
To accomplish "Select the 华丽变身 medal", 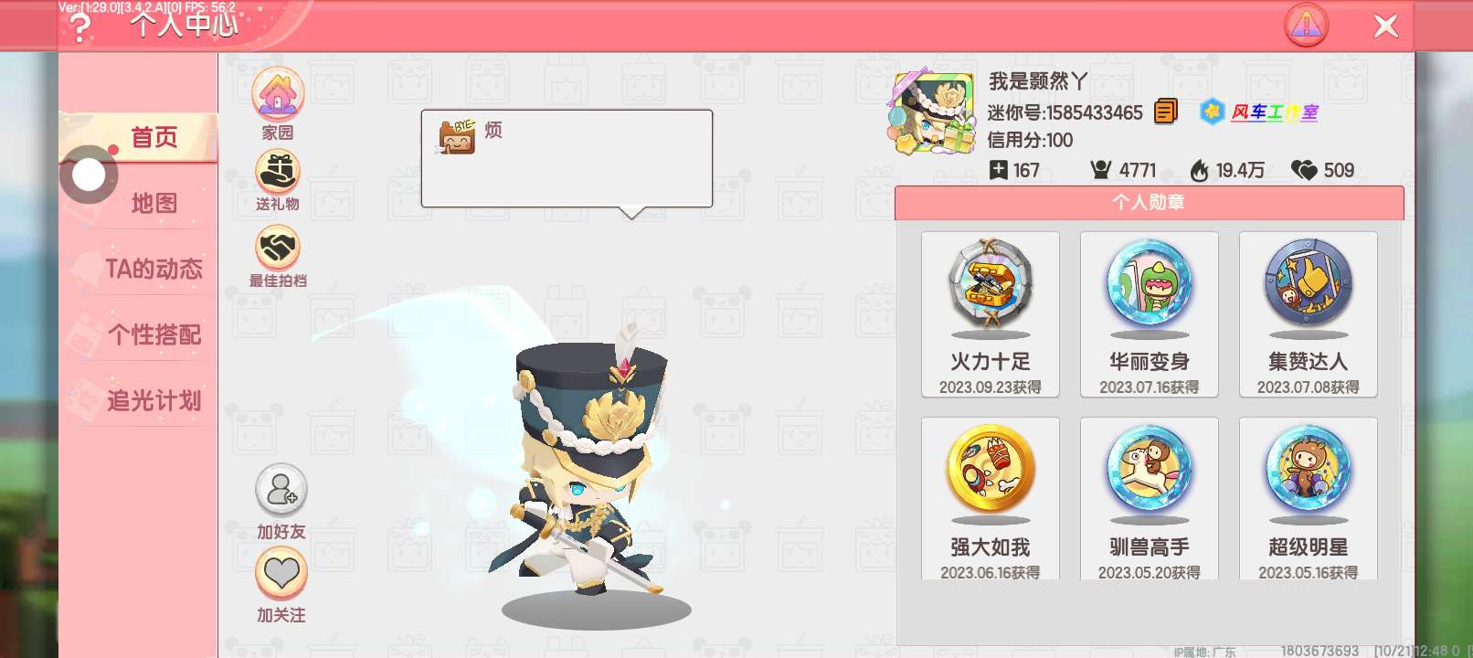I will [x=1150, y=314].
